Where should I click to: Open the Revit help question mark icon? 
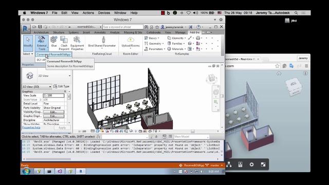pos(198,27)
